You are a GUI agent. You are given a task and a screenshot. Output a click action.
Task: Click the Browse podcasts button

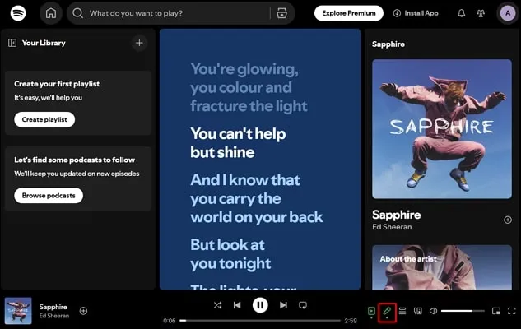point(49,196)
